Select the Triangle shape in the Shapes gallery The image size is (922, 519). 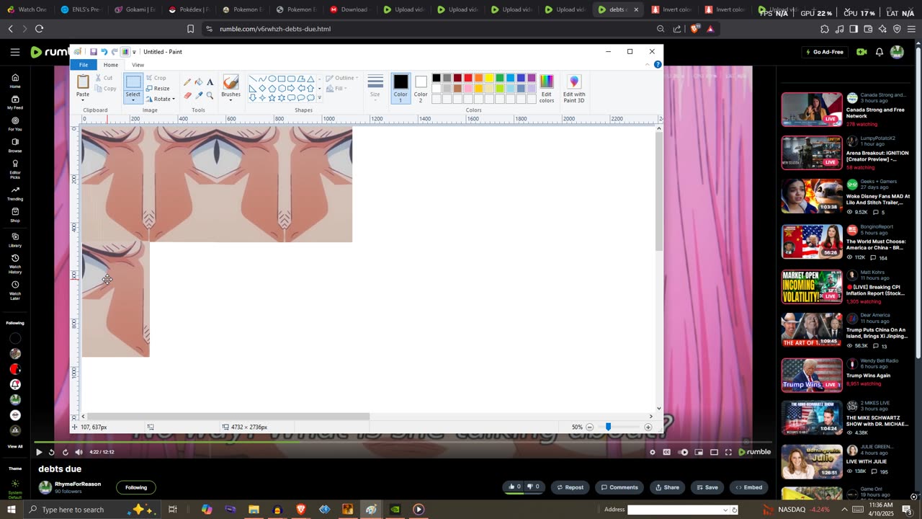(x=310, y=79)
